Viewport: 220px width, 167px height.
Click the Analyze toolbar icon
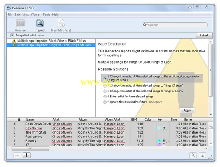[21, 23]
